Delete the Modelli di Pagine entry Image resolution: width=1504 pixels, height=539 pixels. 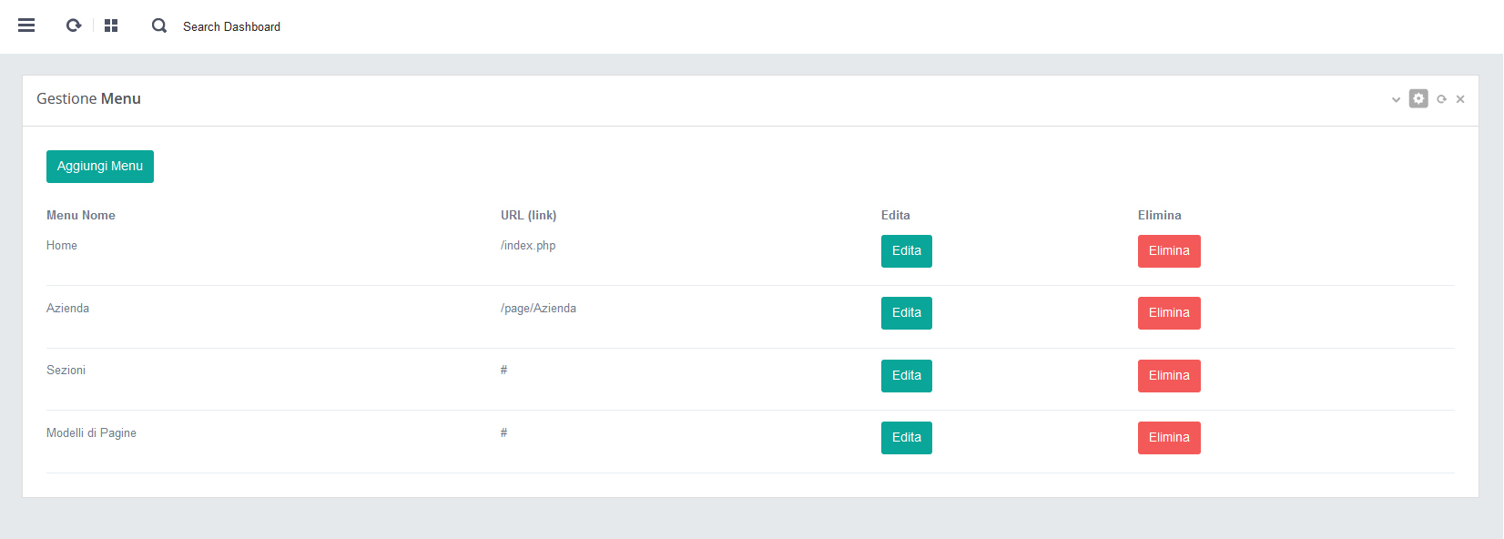tap(1169, 438)
